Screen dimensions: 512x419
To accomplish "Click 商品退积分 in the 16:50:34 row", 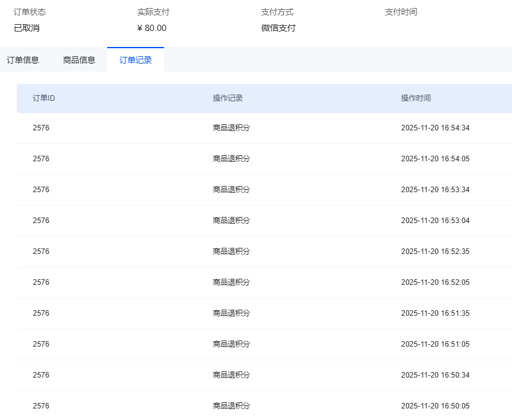I will 231,375.
